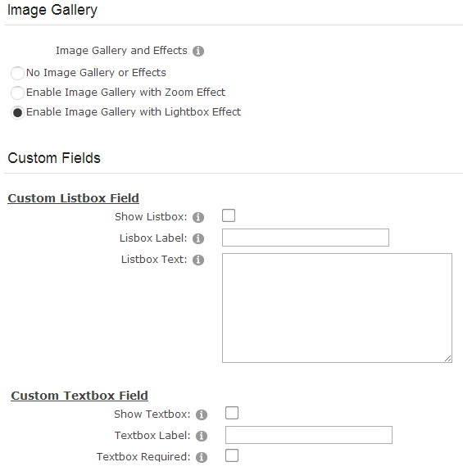This screenshot has width=463, height=471.
Task: Click the Custom Textbox Field heading link
Action: pos(79,396)
